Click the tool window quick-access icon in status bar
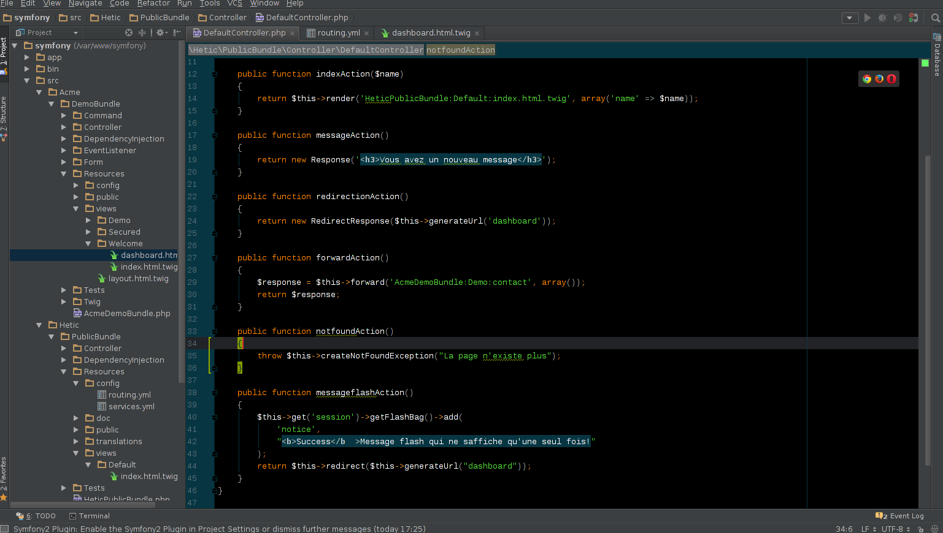This screenshot has height=533, width=943. tap(4, 528)
